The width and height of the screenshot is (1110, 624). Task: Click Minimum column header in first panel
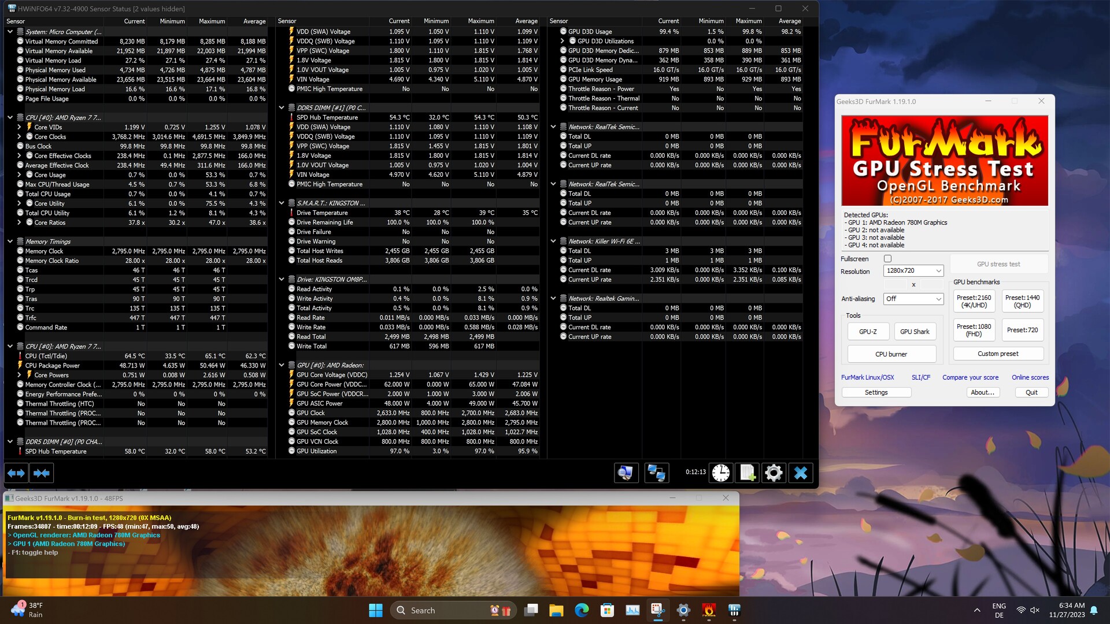point(172,21)
